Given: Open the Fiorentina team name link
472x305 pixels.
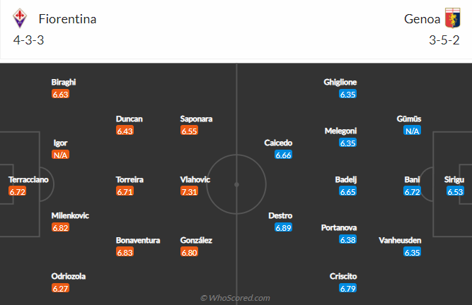Looking at the screenshot, I should click(67, 19).
